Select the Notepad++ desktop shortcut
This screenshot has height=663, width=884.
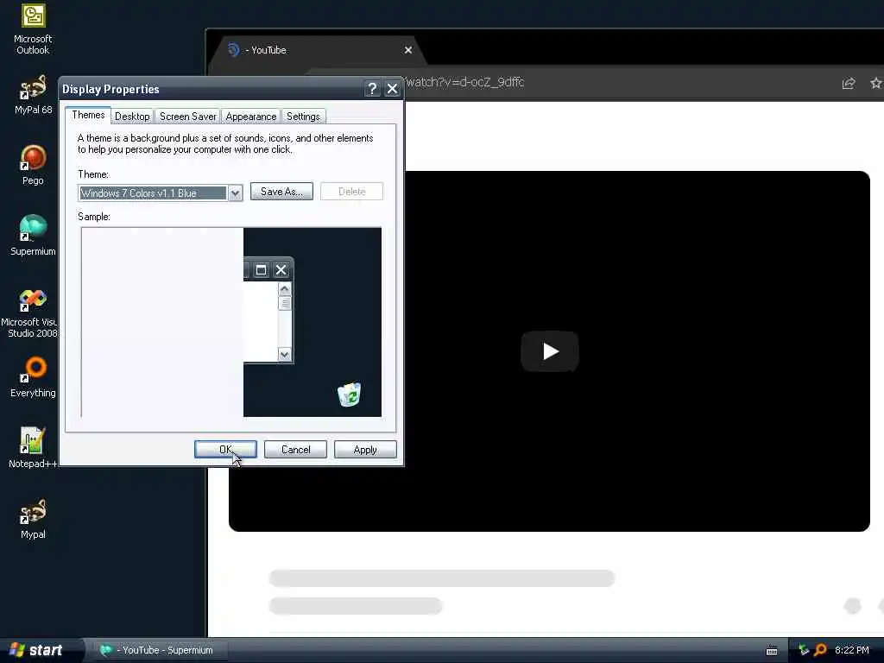tap(33, 448)
